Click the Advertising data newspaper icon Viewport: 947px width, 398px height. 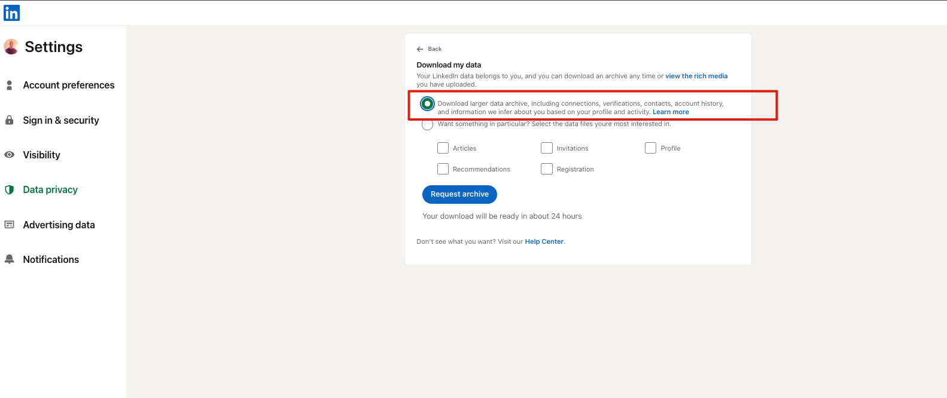click(x=9, y=225)
